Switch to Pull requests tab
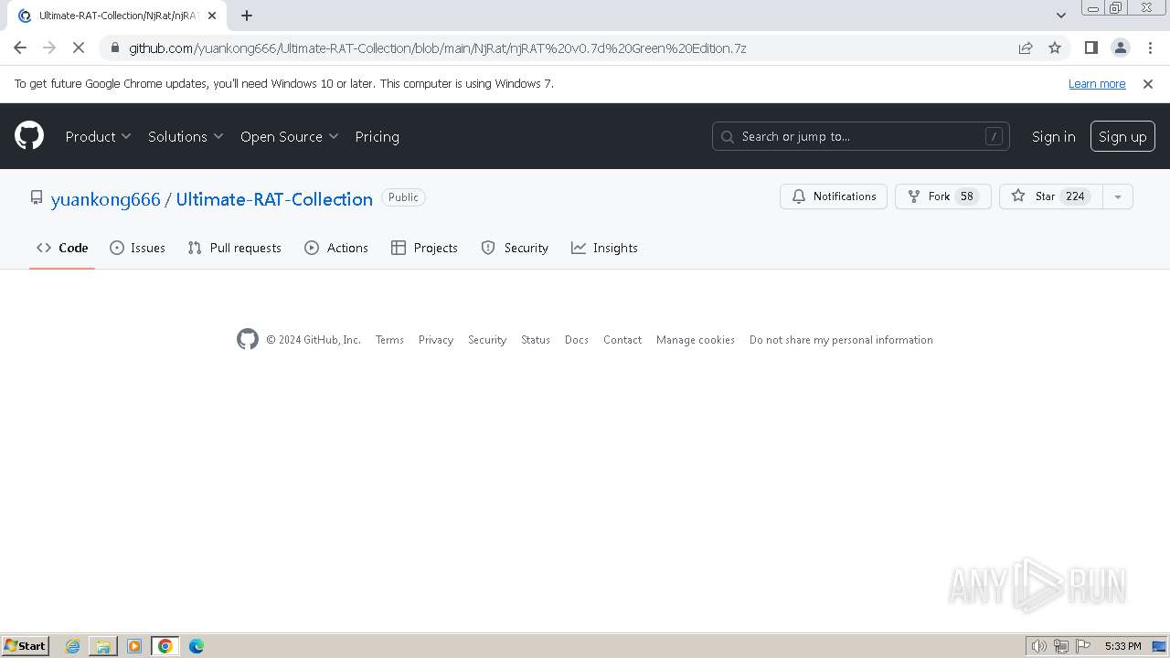This screenshot has height=658, width=1170. point(234,248)
